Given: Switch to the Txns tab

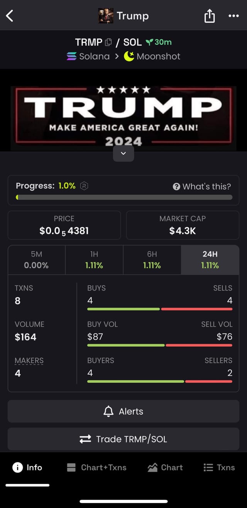Looking at the screenshot, I should (219, 467).
